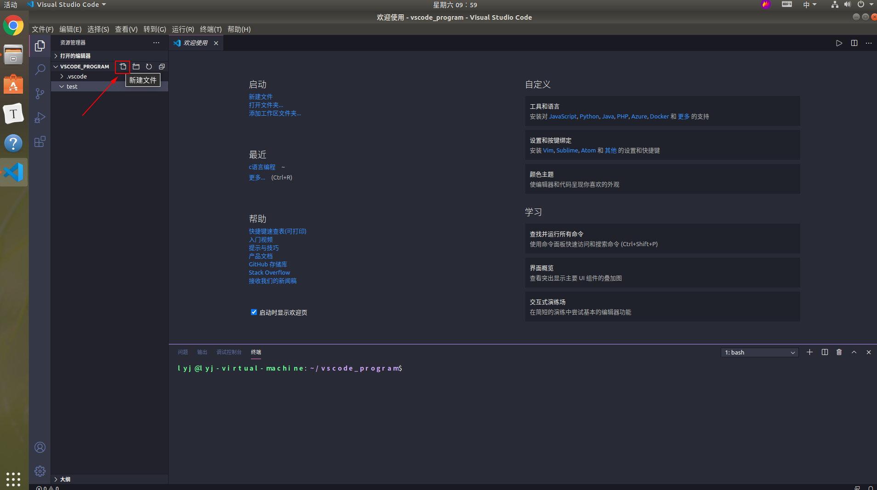Click the New Folder icon in explorer
Screen dimensions: 877x490
pos(136,67)
